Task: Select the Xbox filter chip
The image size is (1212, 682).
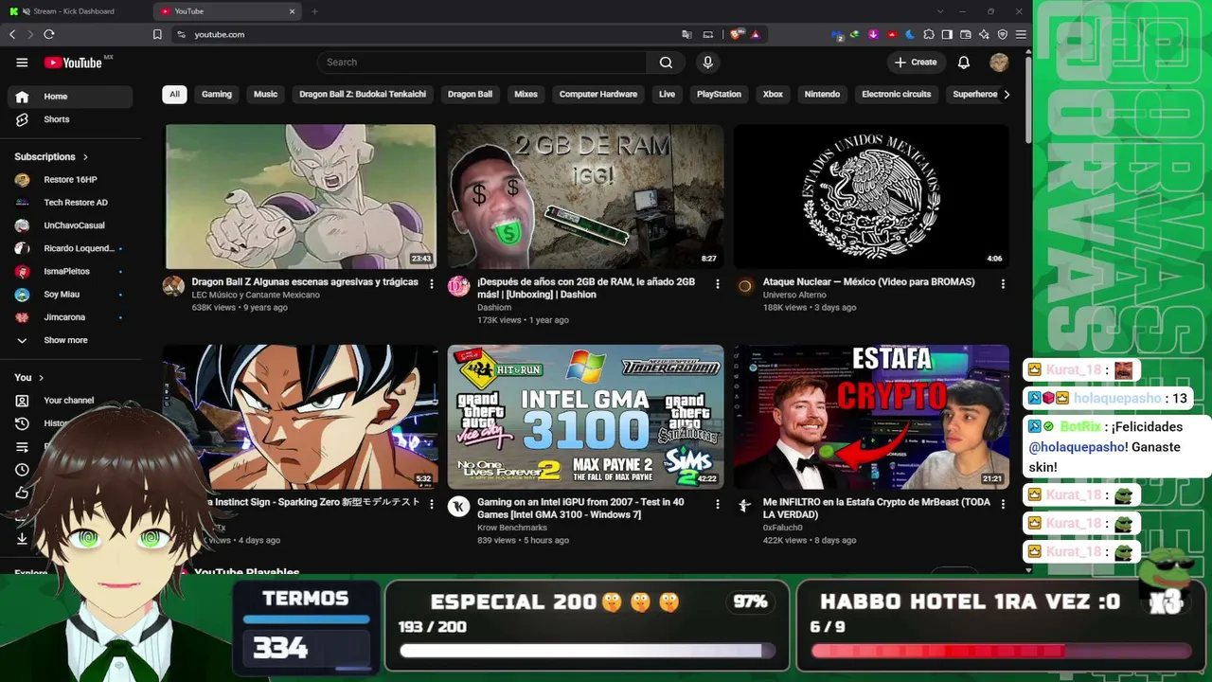Action: [773, 95]
